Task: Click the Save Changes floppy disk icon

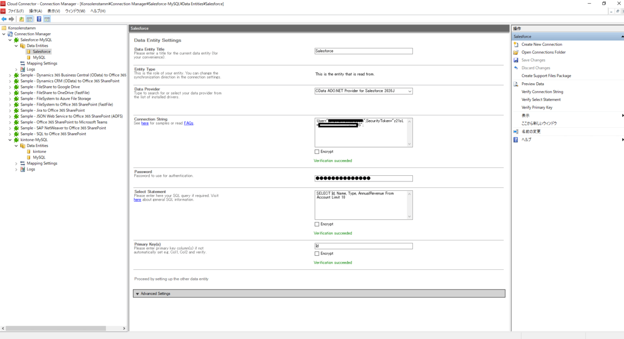Action: click(516, 60)
